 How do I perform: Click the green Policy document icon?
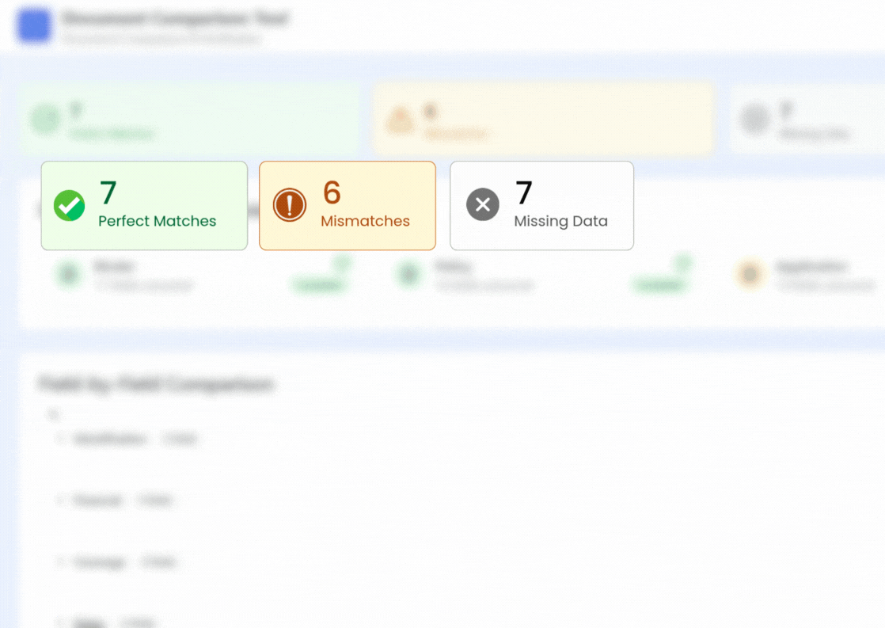(x=408, y=275)
